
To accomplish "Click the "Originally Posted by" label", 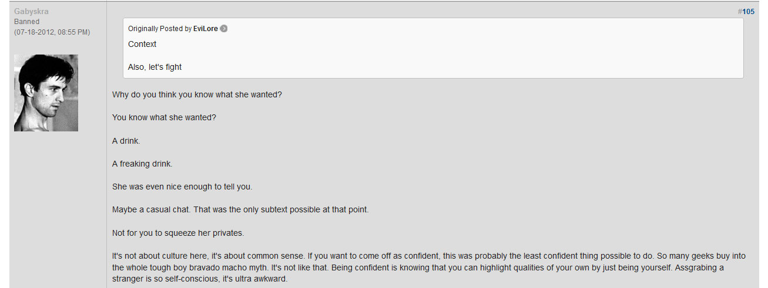I will pos(160,29).
